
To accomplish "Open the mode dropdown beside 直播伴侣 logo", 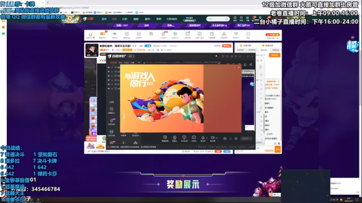I will (x=131, y=56).
